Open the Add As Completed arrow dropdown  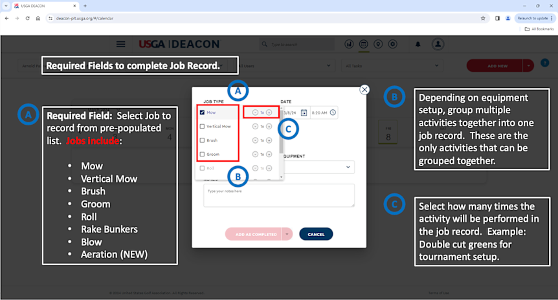point(287,234)
